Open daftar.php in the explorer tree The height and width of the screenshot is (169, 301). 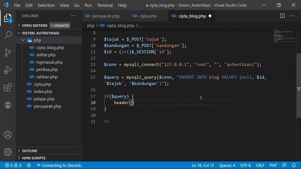click(46, 55)
